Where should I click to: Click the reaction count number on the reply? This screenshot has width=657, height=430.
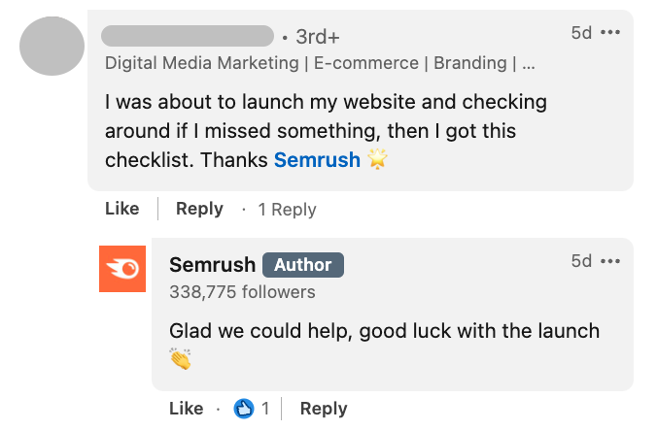(x=265, y=409)
